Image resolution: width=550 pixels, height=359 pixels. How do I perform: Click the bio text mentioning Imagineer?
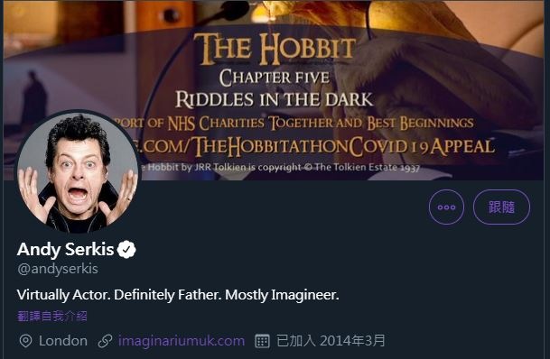point(178,295)
